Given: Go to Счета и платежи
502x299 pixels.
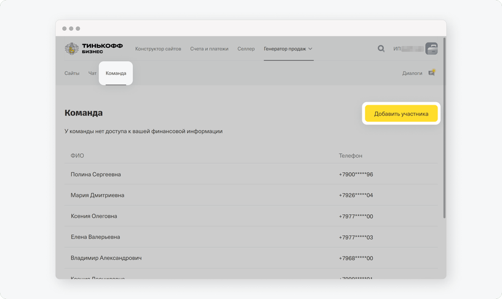Looking at the screenshot, I should (x=209, y=49).
